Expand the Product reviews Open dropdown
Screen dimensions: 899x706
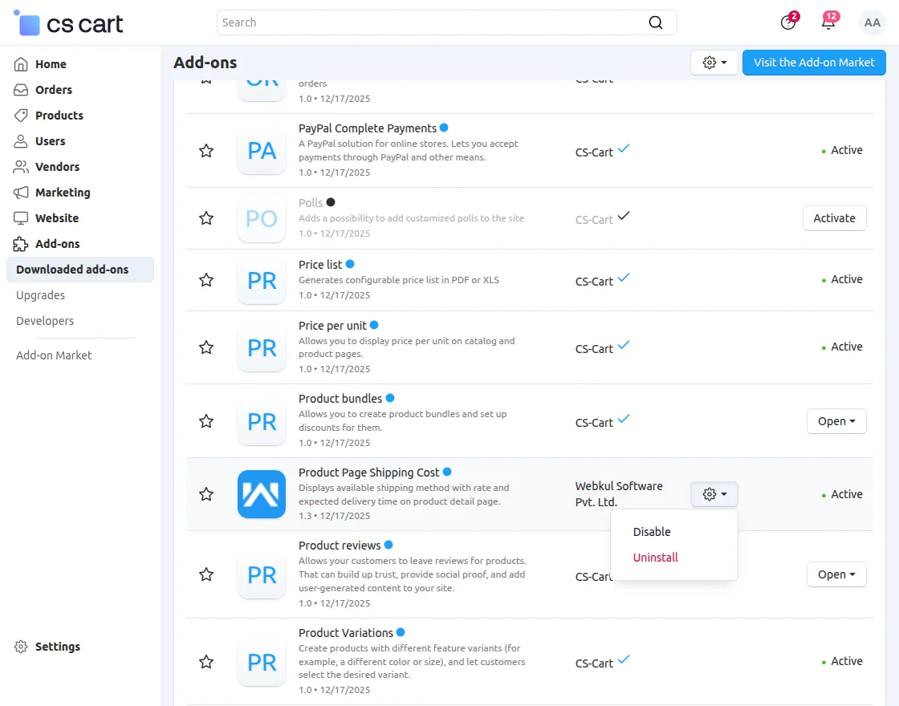[836, 574]
